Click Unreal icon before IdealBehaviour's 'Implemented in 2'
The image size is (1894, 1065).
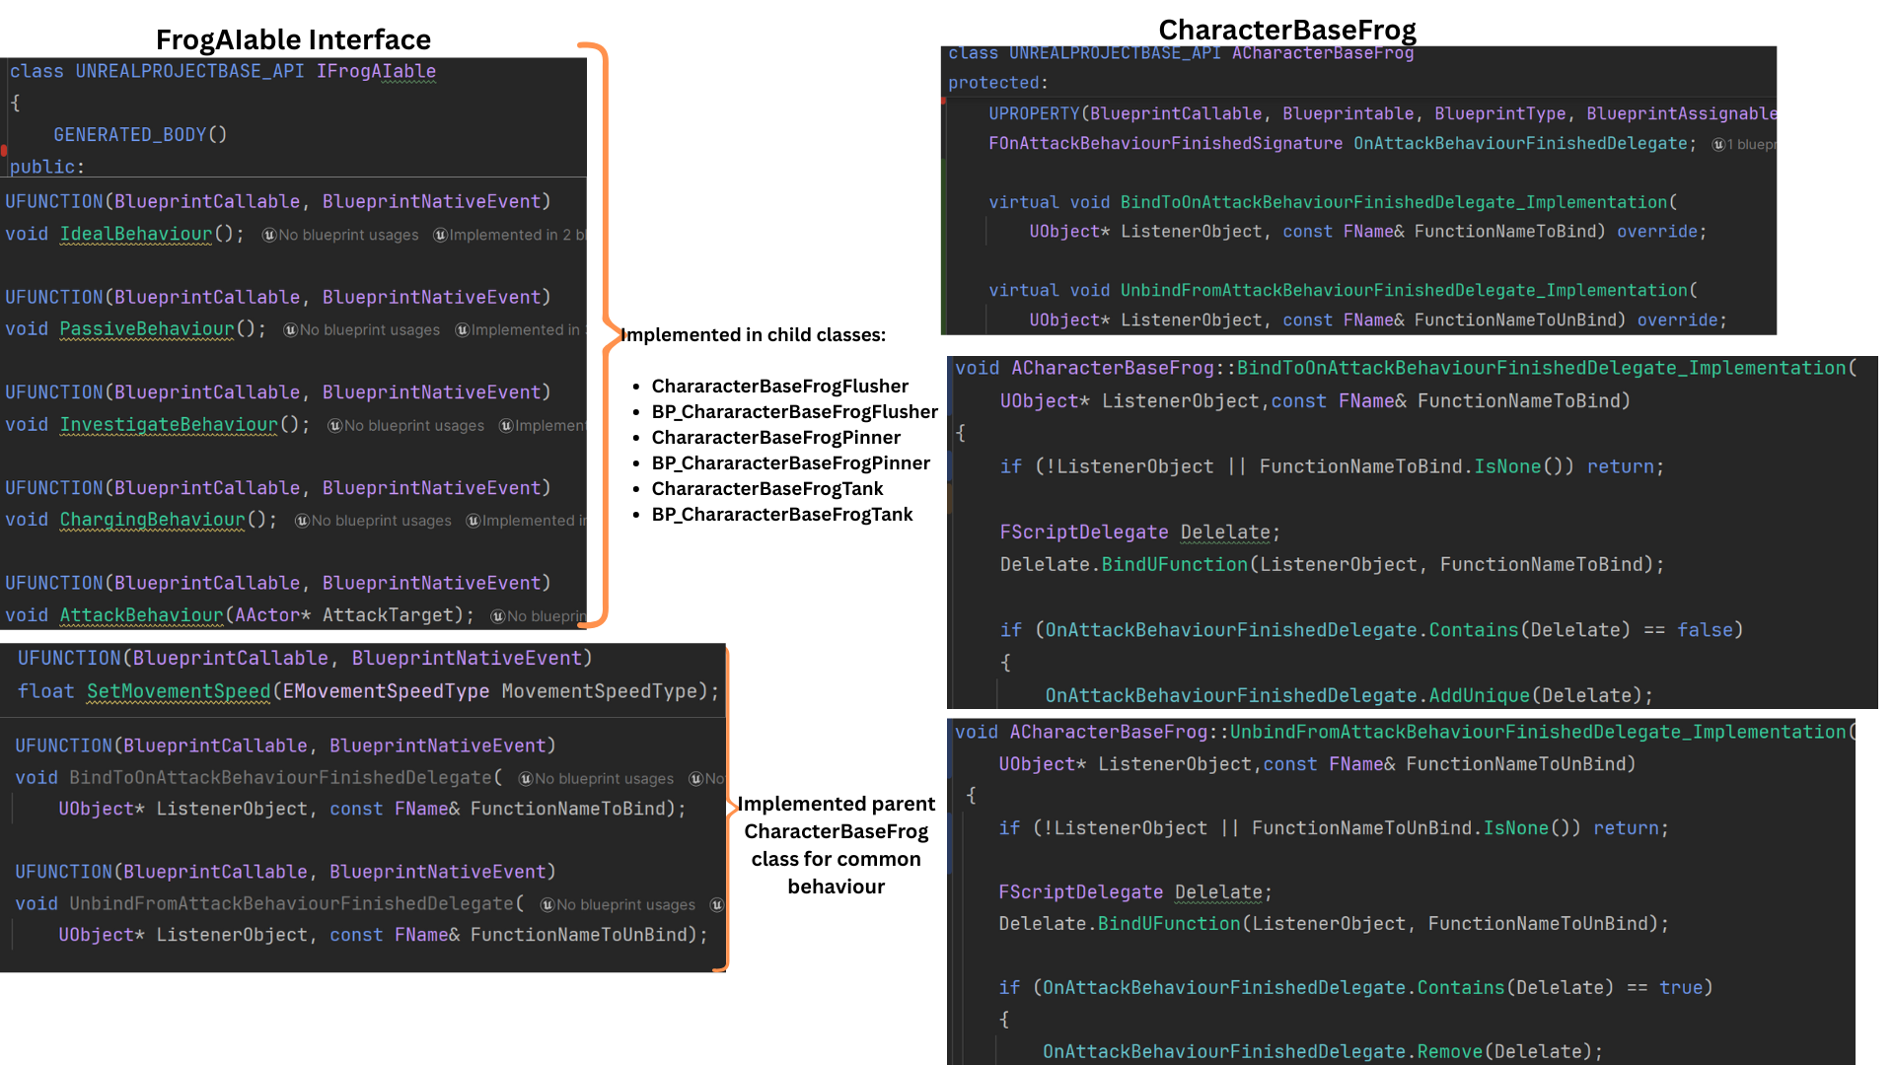tap(440, 235)
